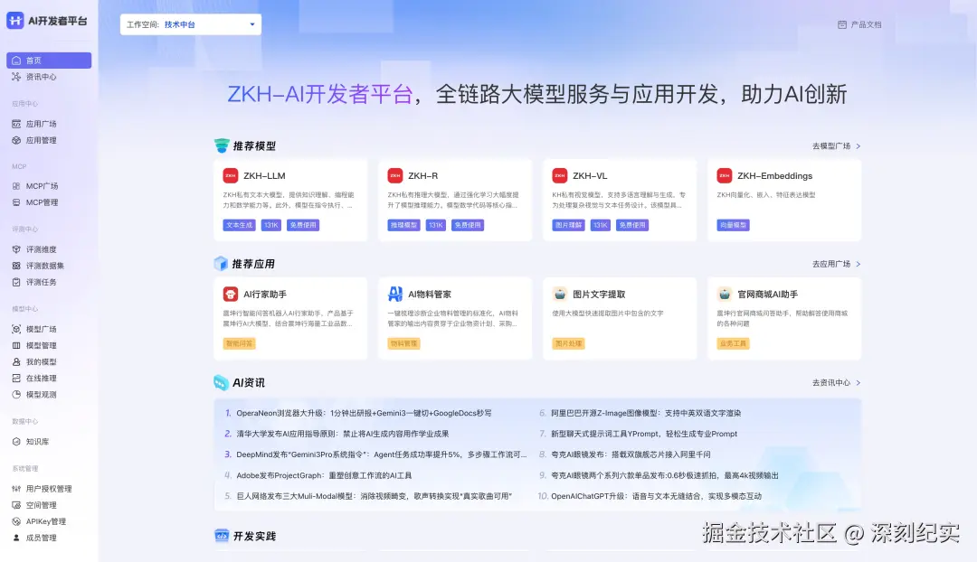Open news item OperaNeon浏览器大升级

[364, 413]
